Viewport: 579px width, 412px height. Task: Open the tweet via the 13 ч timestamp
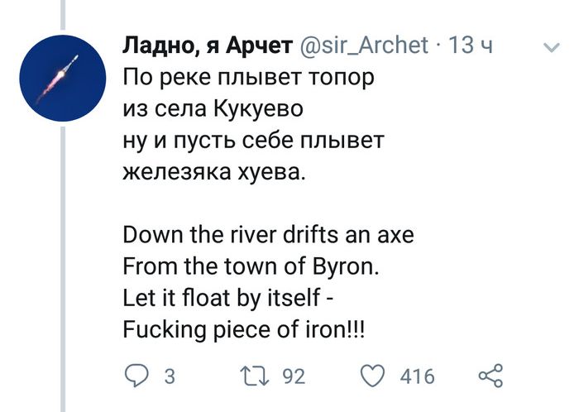click(x=470, y=45)
